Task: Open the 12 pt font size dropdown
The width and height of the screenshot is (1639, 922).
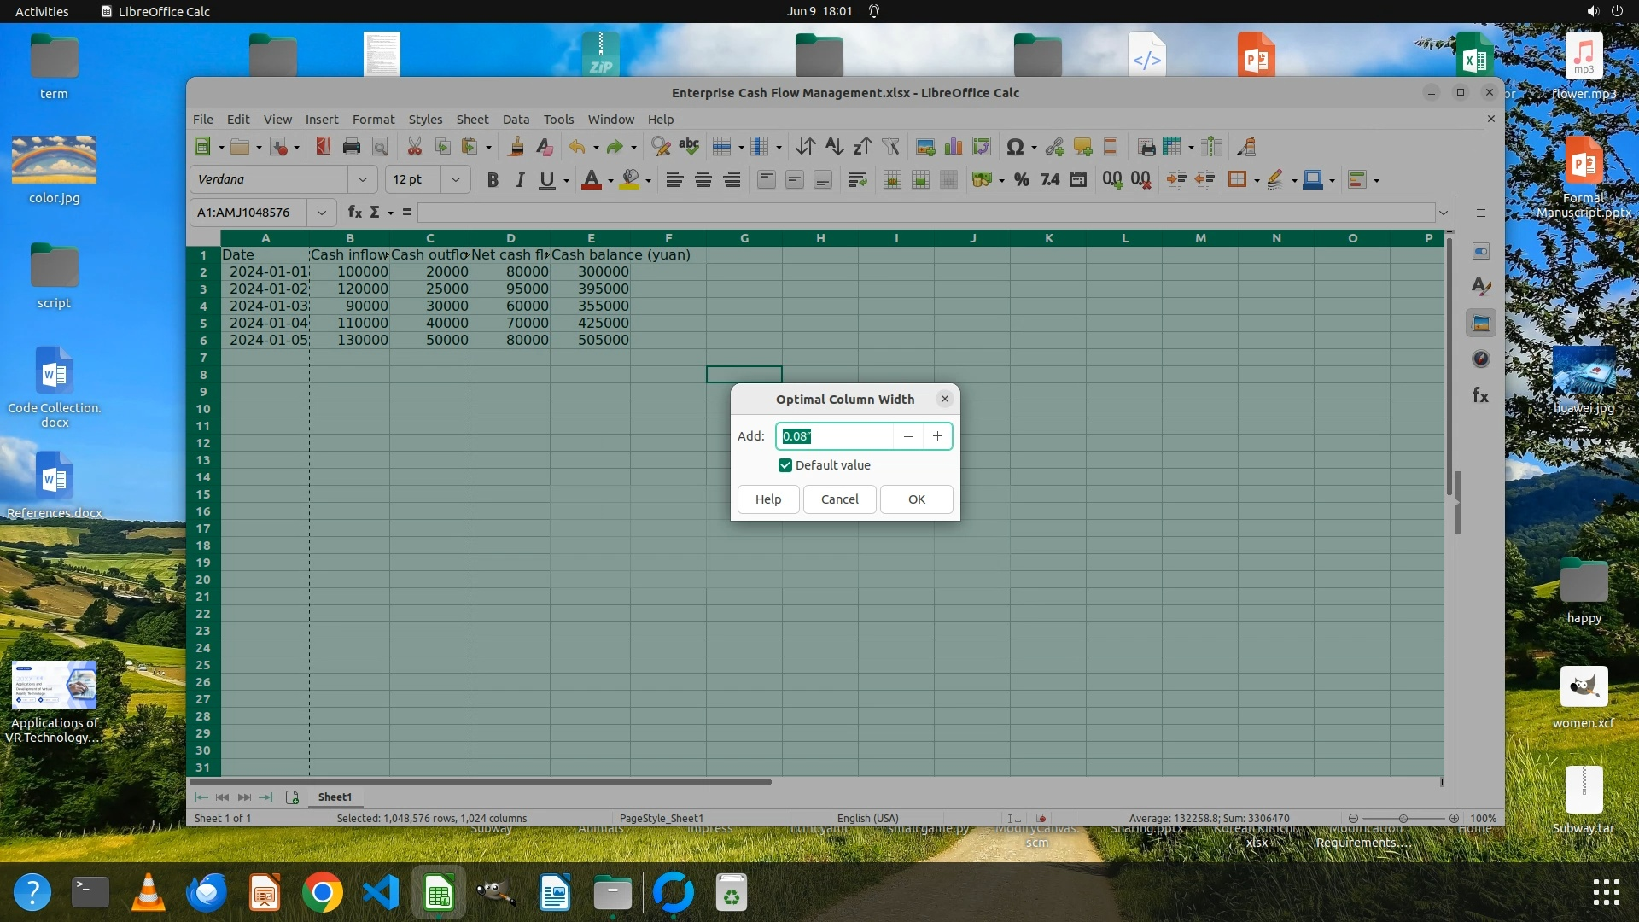Action: click(x=456, y=180)
